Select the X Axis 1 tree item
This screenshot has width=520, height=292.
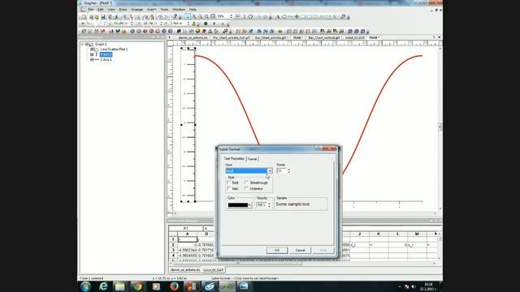coord(106,59)
